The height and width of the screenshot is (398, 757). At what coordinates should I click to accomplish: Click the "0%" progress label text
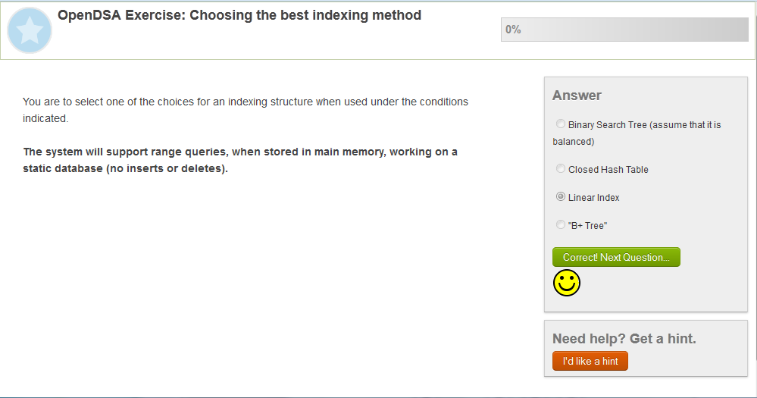click(513, 30)
